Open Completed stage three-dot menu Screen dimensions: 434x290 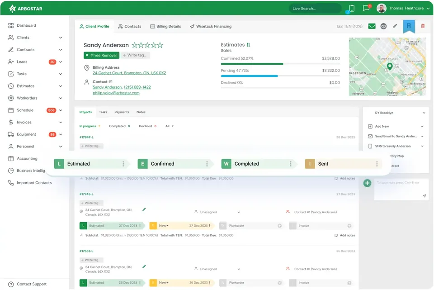[x=290, y=164]
